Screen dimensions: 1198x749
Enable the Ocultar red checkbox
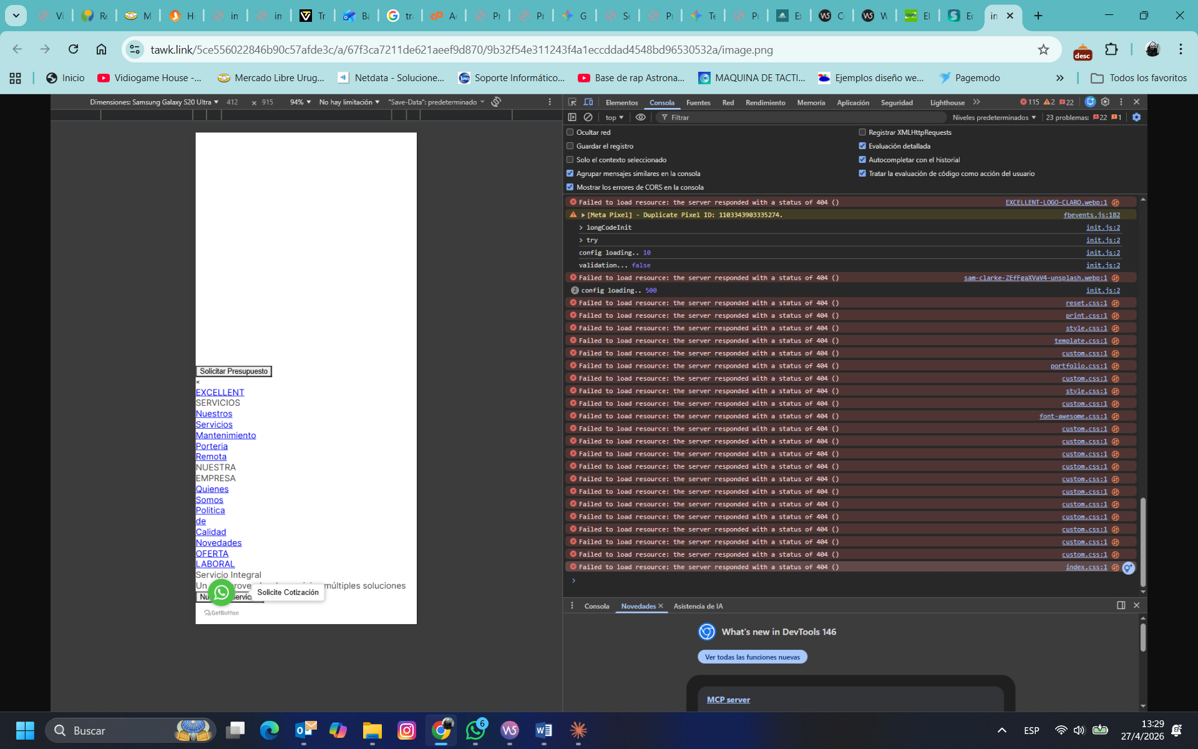pos(570,132)
